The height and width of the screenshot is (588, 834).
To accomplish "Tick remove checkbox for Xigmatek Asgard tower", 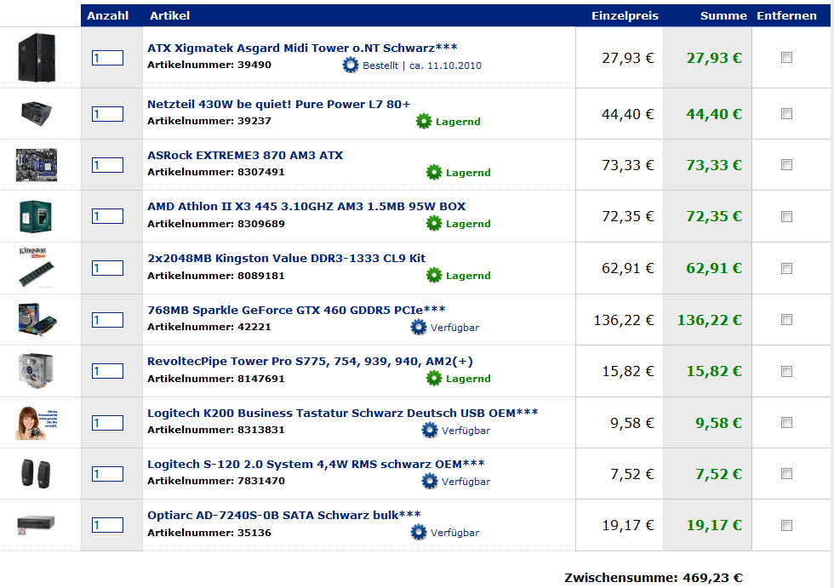I will click(x=786, y=58).
